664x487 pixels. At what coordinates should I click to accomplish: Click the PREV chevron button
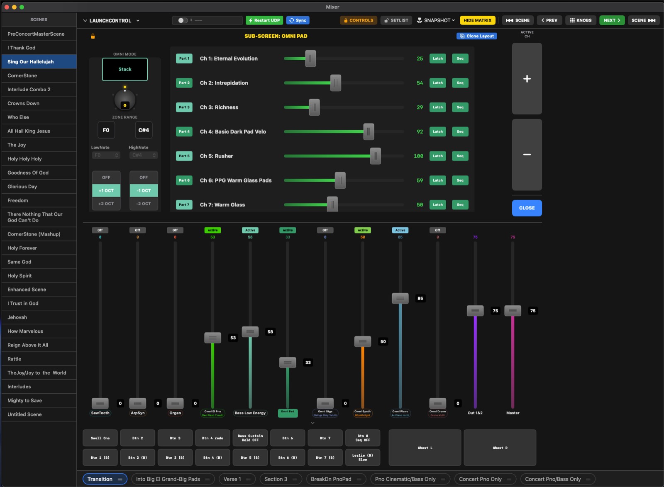point(549,20)
